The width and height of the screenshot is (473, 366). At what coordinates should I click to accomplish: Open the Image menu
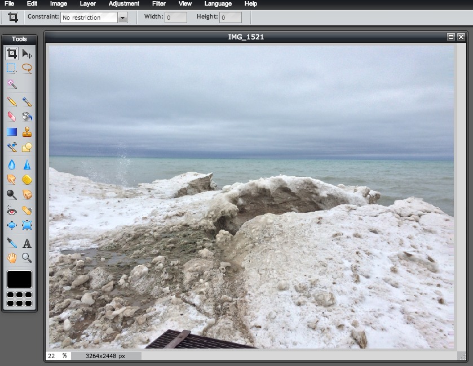[58, 3]
